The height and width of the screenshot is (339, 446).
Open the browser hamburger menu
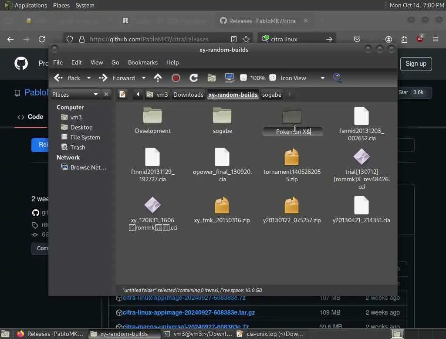(436, 39)
